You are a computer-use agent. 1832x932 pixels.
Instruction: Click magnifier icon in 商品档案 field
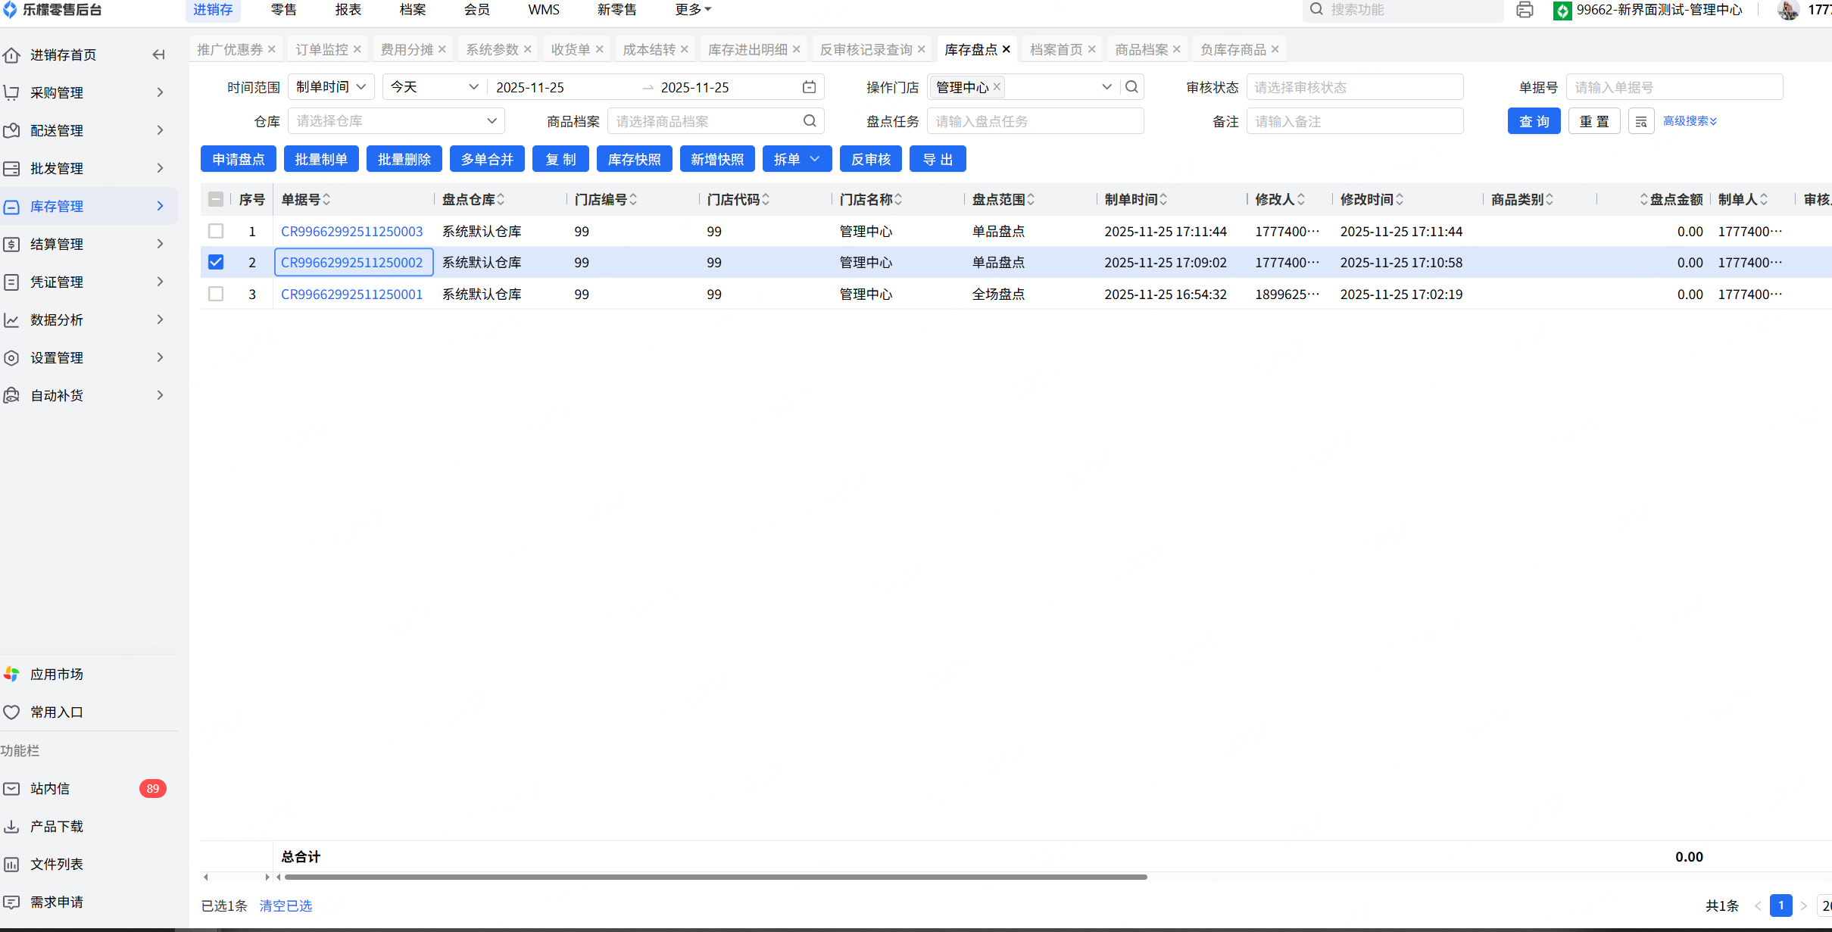pos(810,121)
